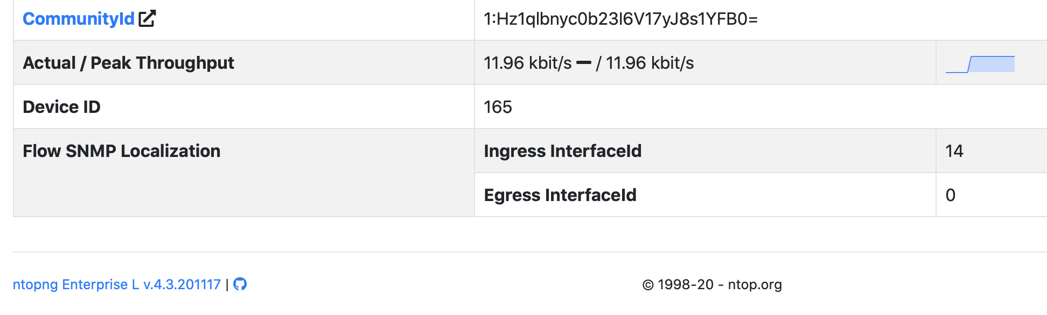Click the throughput sparkline chart
1047x315 pixels.
tap(980, 64)
